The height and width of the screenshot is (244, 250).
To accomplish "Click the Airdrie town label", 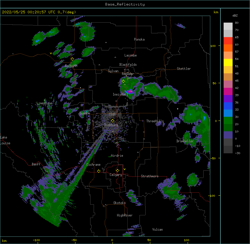I will [117, 156].
